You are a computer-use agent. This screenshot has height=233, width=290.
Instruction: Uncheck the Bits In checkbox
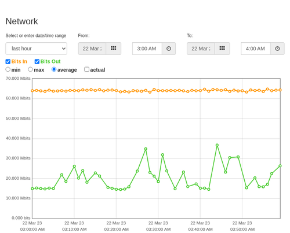coord(8,61)
